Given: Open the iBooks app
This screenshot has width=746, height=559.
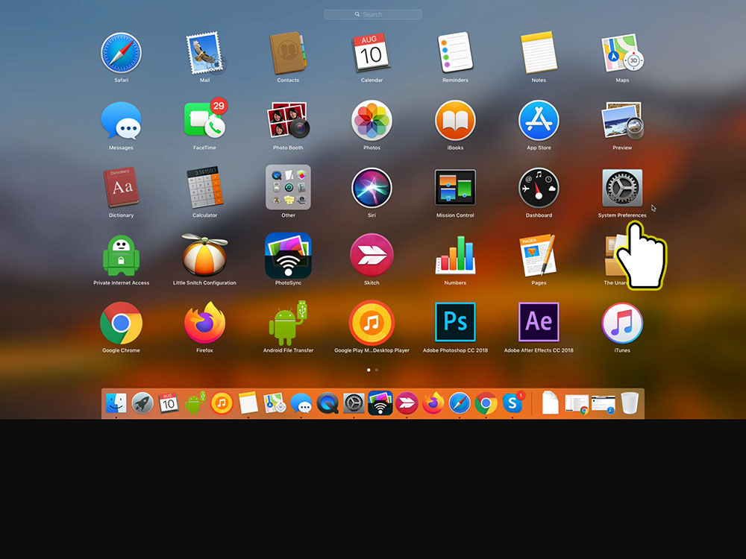Looking at the screenshot, I should (x=455, y=120).
